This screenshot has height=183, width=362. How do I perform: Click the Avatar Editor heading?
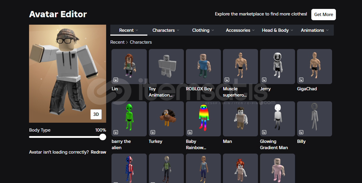pyautogui.click(x=58, y=14)
